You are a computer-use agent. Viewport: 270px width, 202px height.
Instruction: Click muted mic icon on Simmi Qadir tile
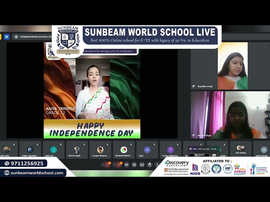coord(84,145)
